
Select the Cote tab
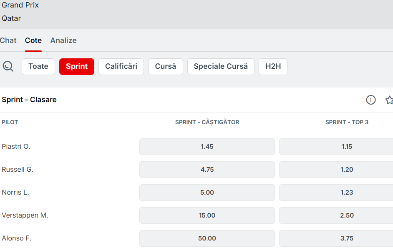[33, 40]
